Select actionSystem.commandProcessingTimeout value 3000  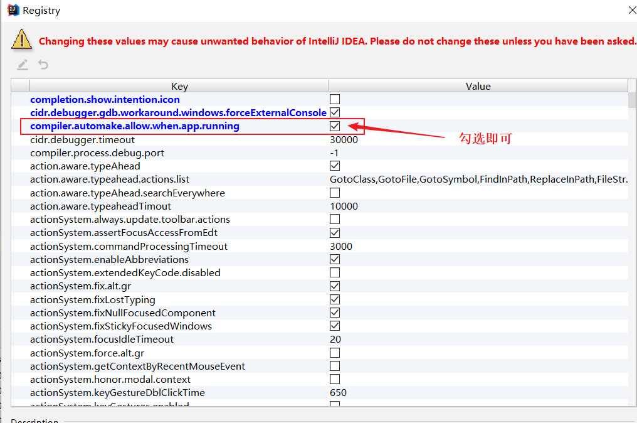point(341,247)
